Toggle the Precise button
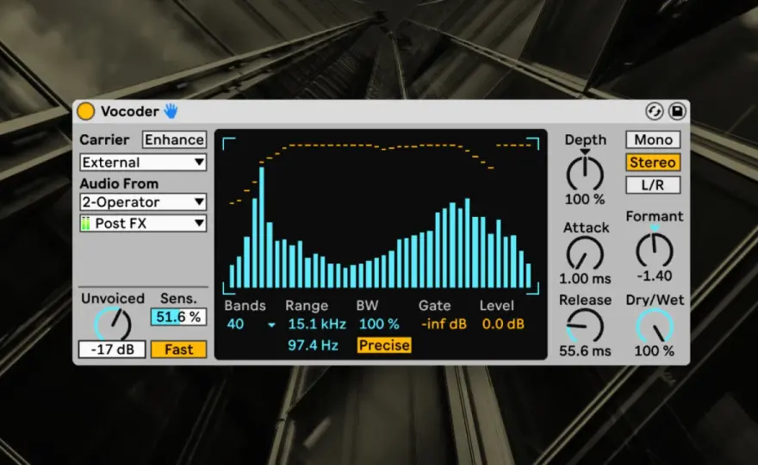This screenshot has height=465, width=758. point(384,345)
